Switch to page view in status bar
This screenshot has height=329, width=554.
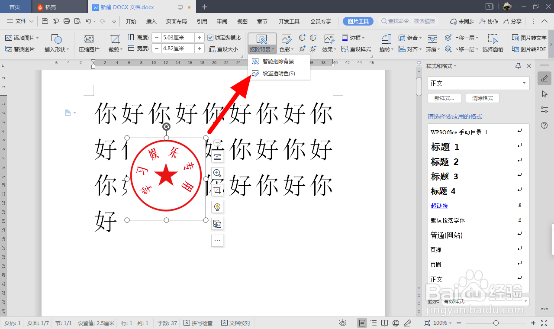362,323
